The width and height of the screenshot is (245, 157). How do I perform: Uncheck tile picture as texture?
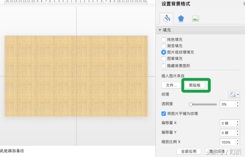[x=163, y=114]
